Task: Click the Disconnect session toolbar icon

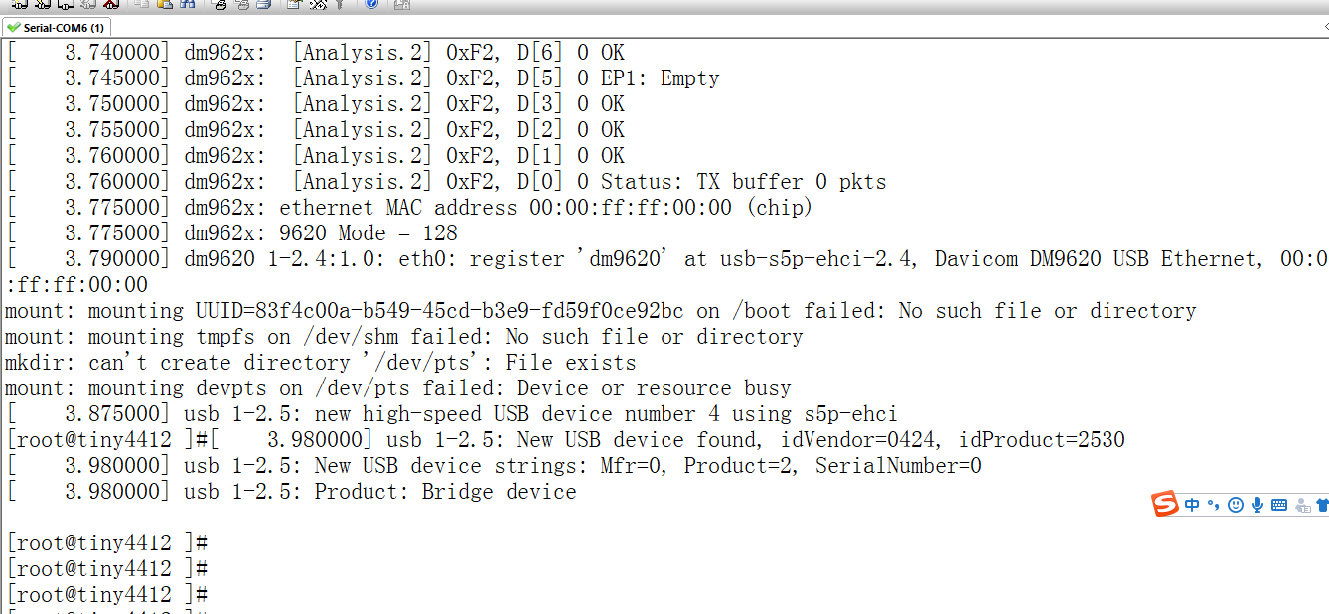Action: pyautogui.click(x=111, y=4)
